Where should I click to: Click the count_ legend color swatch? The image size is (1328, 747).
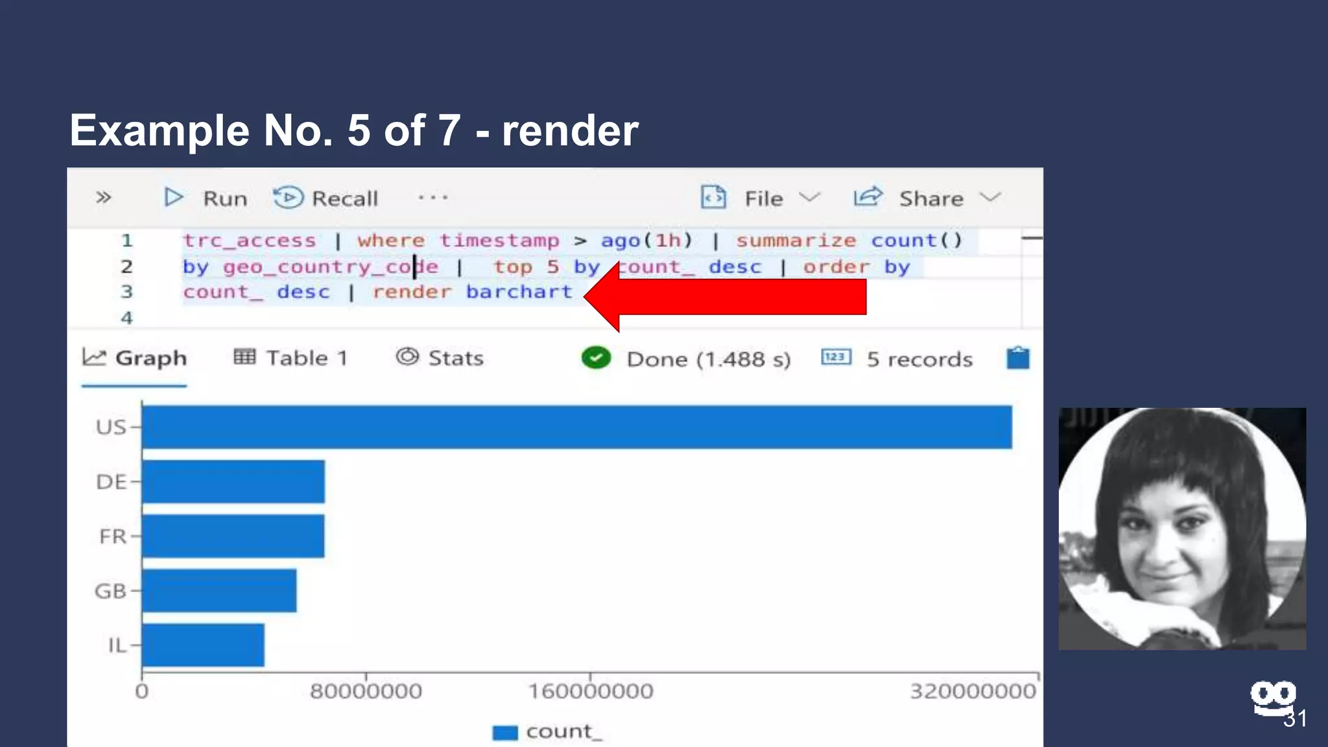[x=505, y=733]
